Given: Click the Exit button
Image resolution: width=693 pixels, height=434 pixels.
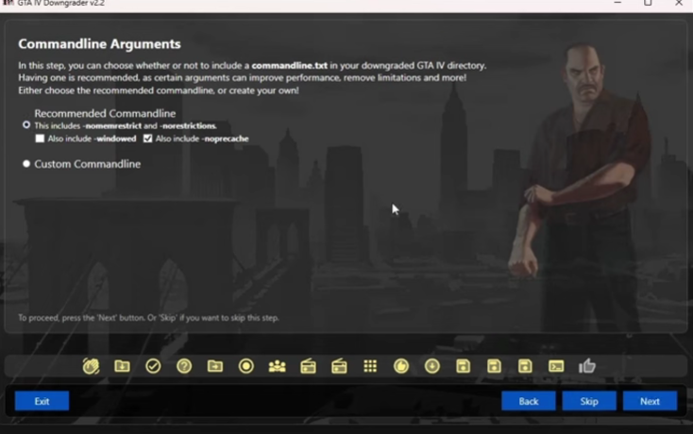Looking at the screenshot, I should 42,401.
